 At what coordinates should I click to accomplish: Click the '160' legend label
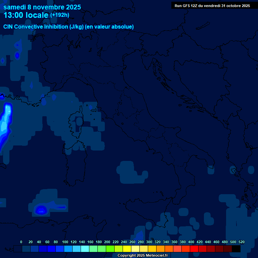click(x=90, y=242)
